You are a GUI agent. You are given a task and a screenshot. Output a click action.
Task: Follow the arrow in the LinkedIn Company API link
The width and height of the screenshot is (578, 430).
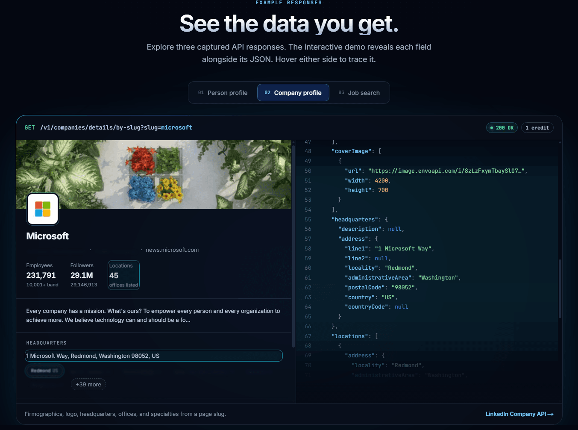pyautogui.click(x=550, y=414)
